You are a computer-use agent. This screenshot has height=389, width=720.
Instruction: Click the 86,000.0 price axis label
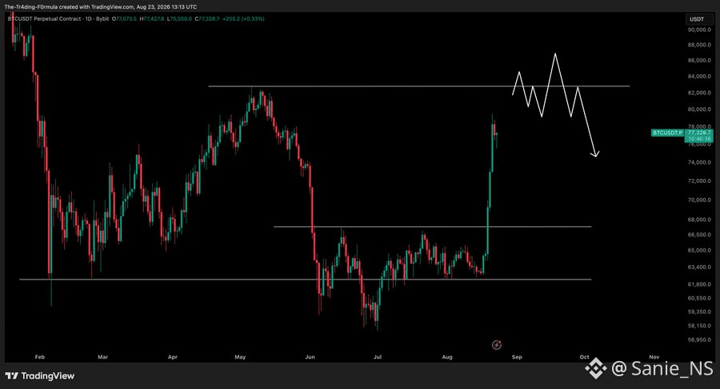(699, 61)
